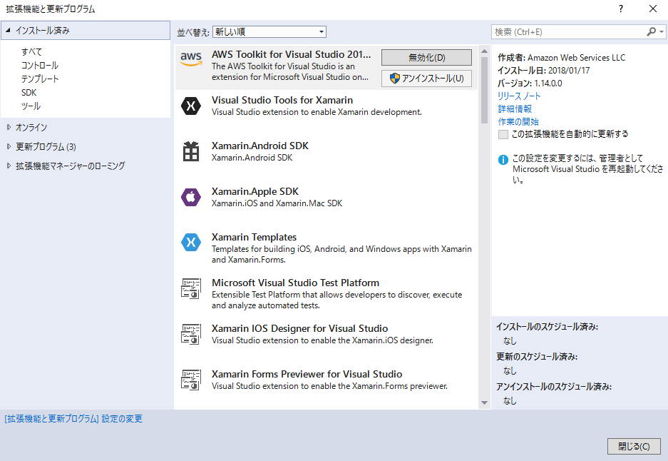This screenshot has width=668, height=461.
Task: Select Microsoft Visual Studio Test Platform title
Action: pyautogui.click(x=295, y=283)
